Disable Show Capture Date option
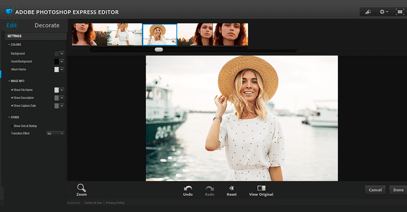407x212 pixels. tap(12, 106)
